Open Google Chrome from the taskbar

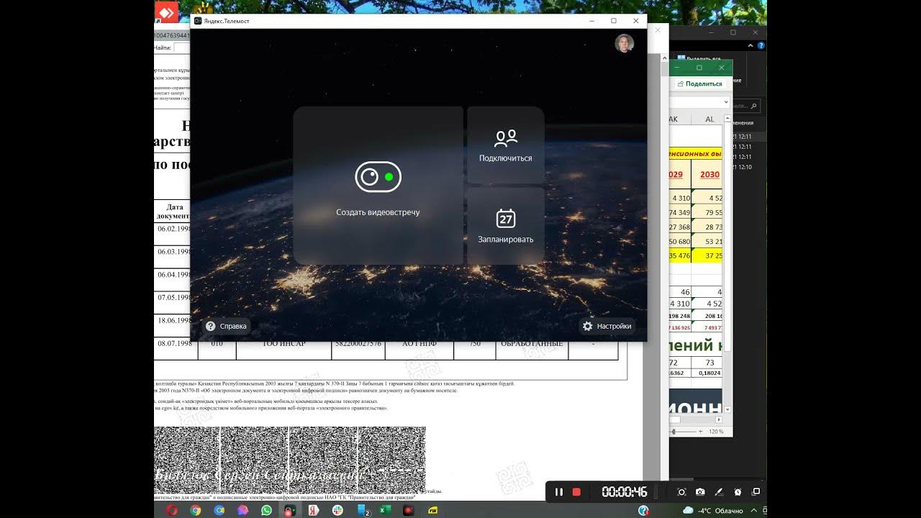point(196,510)
